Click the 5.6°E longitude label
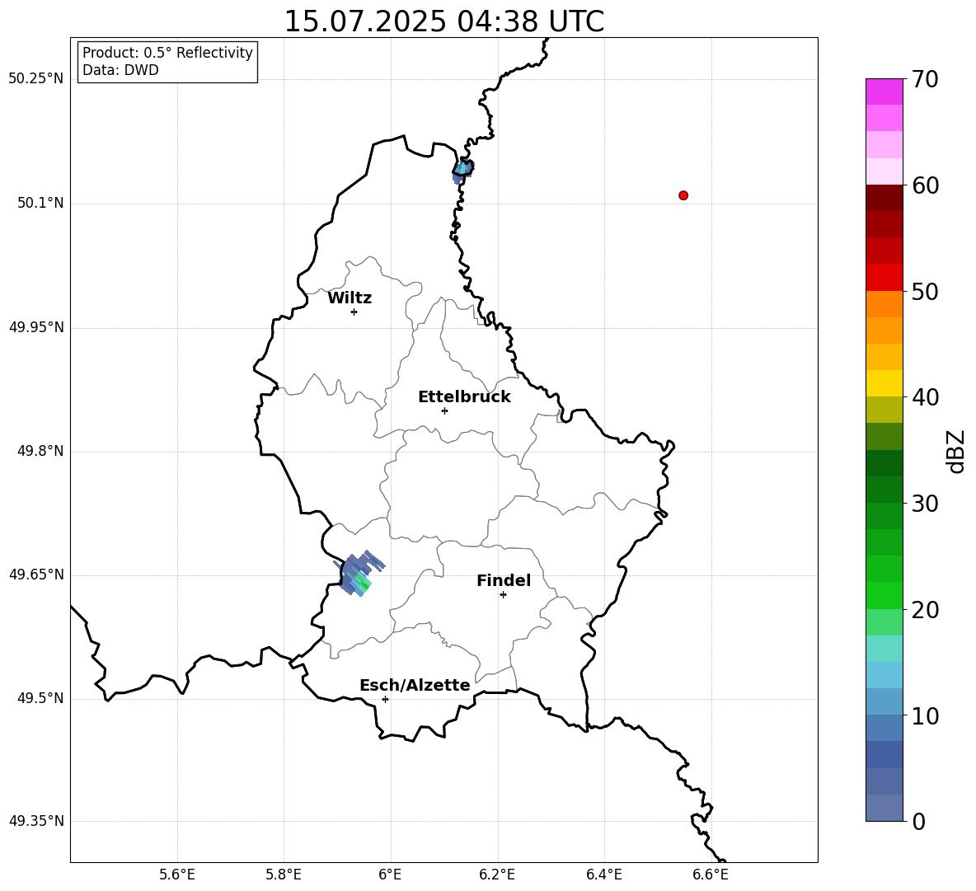 177,875
